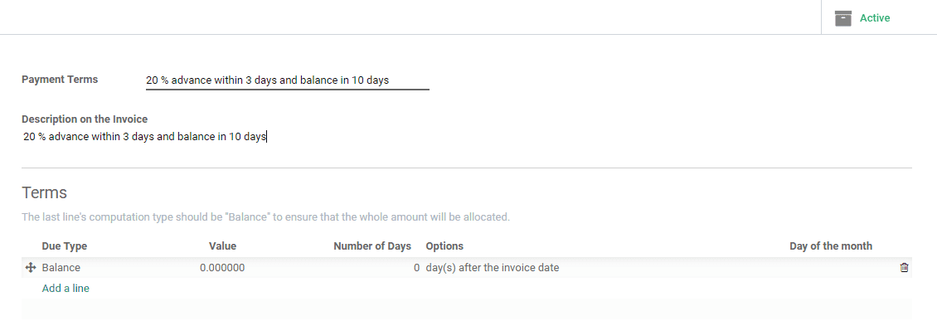Click the Number of Days column header
937x321 pixels.
372,246
